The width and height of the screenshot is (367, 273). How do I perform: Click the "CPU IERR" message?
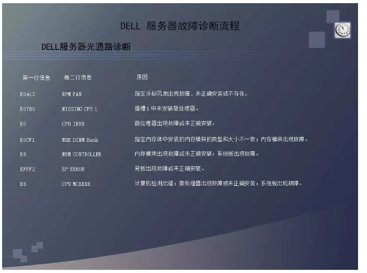click(73, 124)
